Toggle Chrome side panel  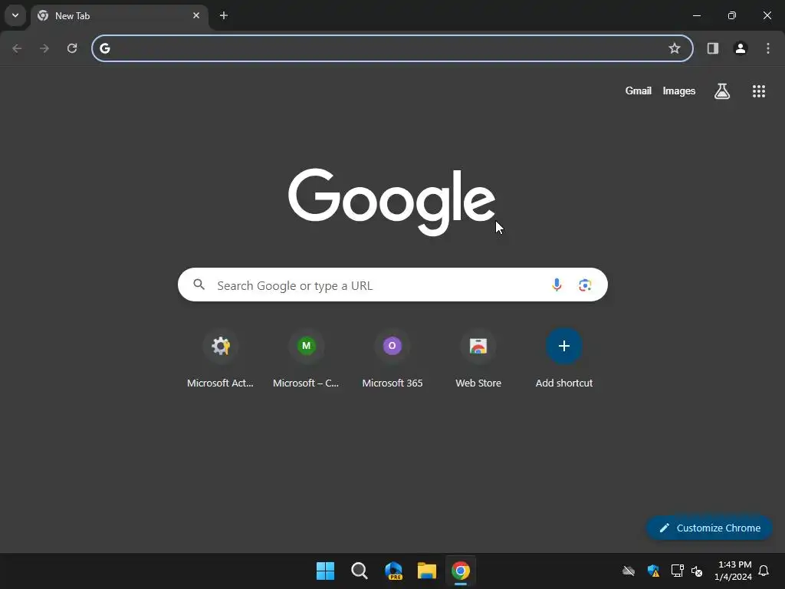[712, 48]
